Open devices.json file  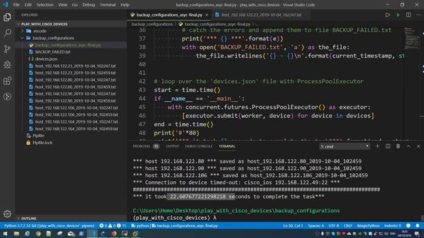click(x=46, y=59)
